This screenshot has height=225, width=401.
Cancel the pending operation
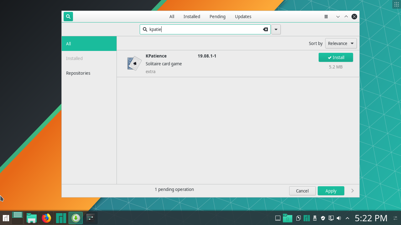[x=302, y=191]
